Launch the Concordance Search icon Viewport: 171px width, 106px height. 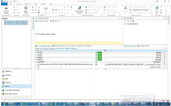tap(79, 8)
